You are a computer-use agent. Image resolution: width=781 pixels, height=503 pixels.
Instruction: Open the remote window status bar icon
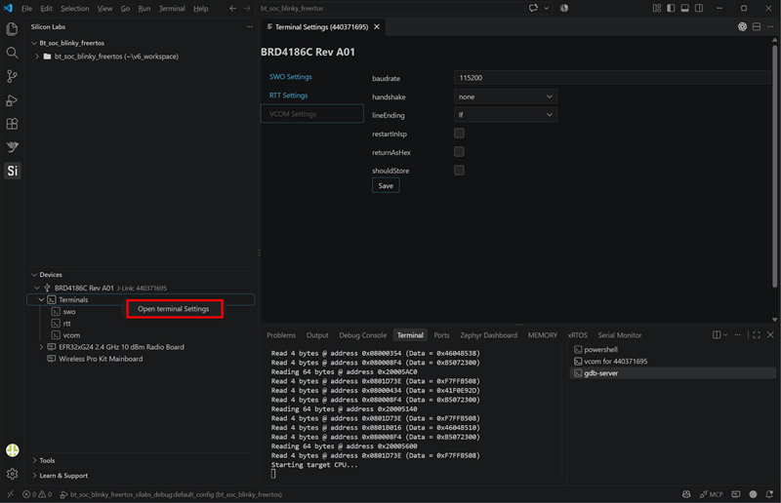click(x=10, y=494)
